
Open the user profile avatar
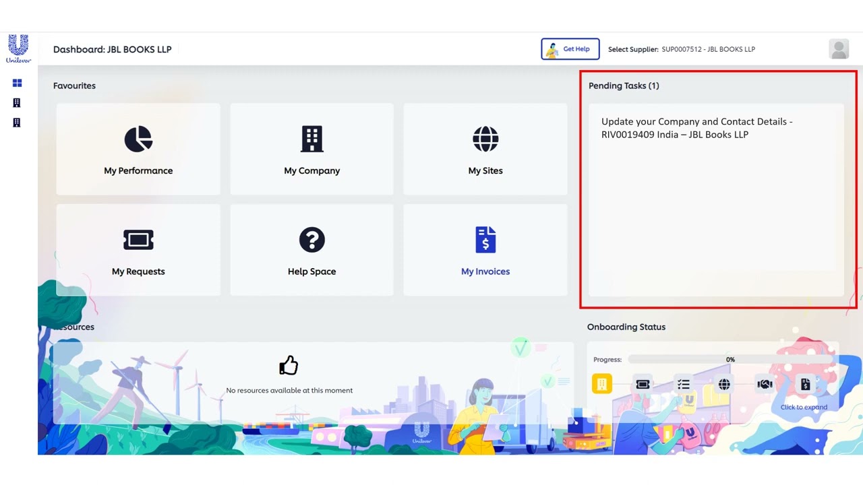coord(839,49)
